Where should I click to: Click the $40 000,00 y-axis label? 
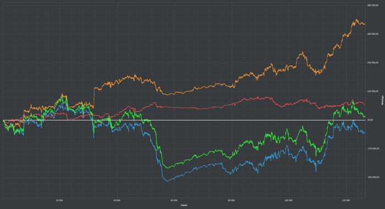(373, 63)
